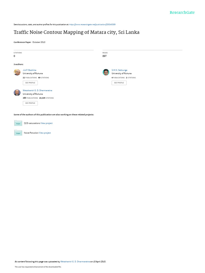The image size is (205, 273).
Task: Click the QCD calculations project folder icon
Action: (x=18, y=123)
